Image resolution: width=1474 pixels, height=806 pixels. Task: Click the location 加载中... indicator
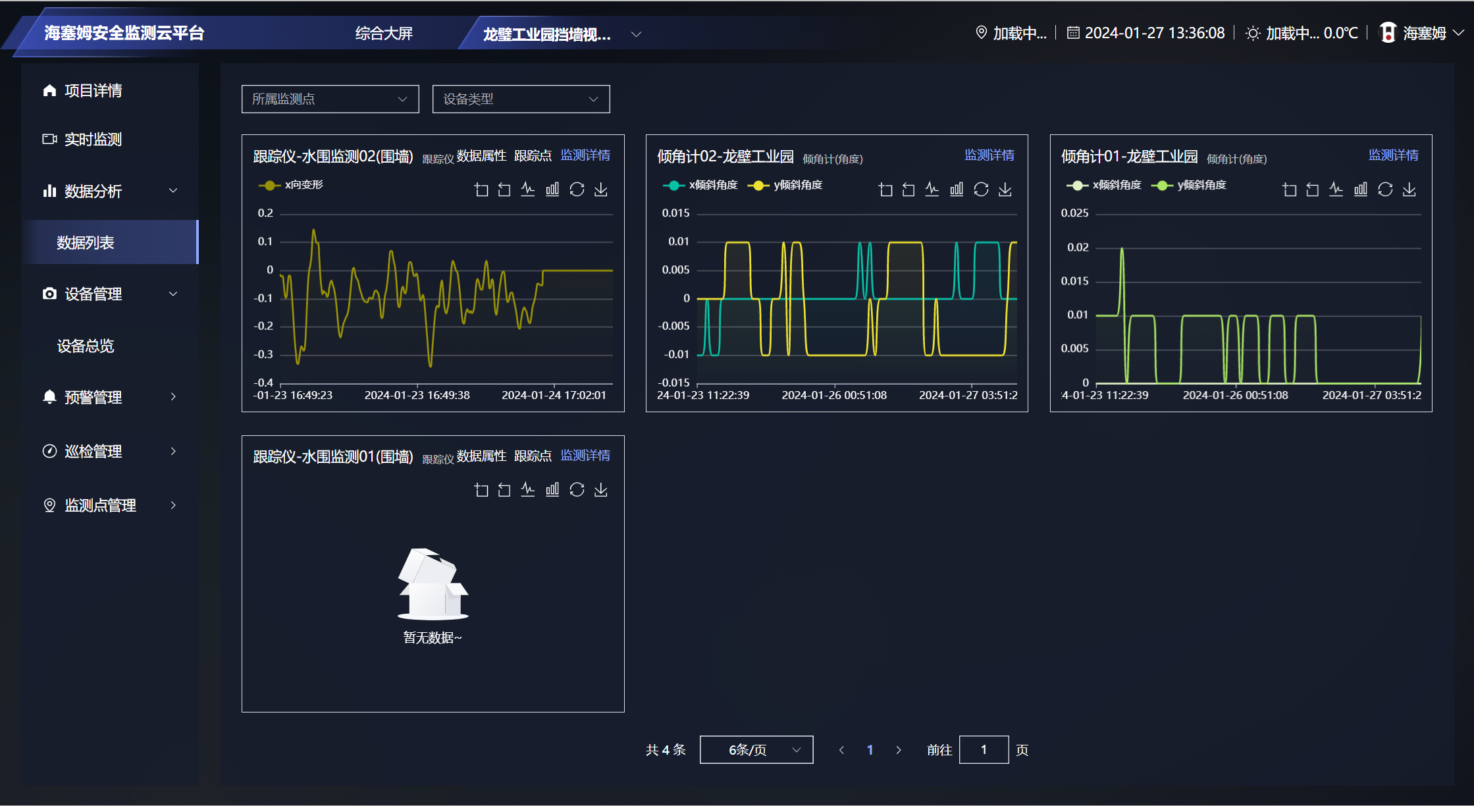click(1011, 33)
